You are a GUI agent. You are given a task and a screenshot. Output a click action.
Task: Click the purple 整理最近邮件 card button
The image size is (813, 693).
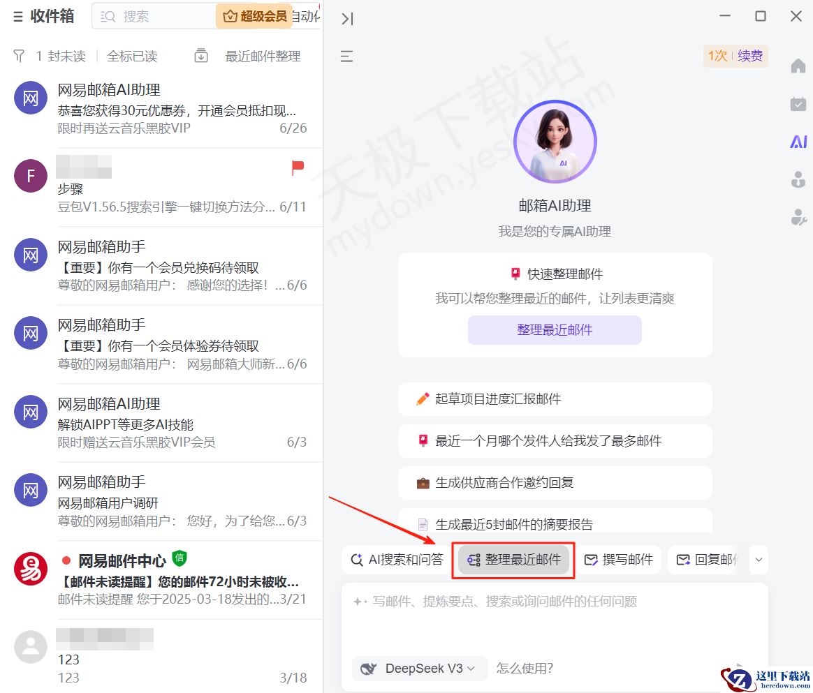point(555,330)
